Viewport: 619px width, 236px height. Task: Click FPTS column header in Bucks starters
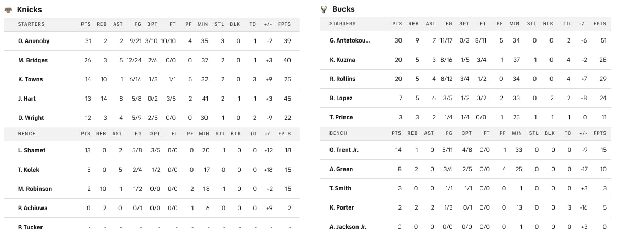pos(599,24)
